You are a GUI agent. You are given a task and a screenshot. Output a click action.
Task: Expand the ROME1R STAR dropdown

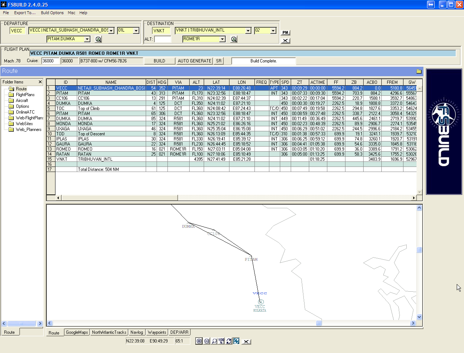(x=222, y=39)
